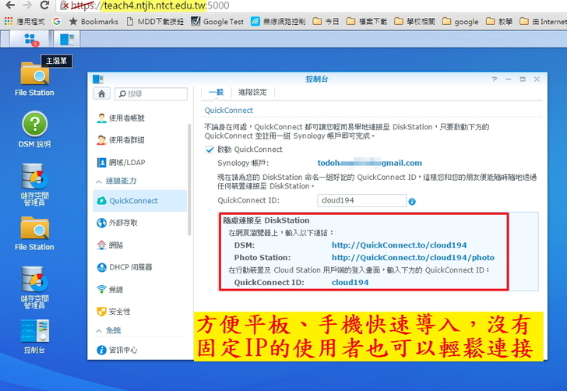This screenshot has width=567, height=391.
Task: Open 控制台 desktop icon
Action: pyautogui.click(x=34, y=336)
